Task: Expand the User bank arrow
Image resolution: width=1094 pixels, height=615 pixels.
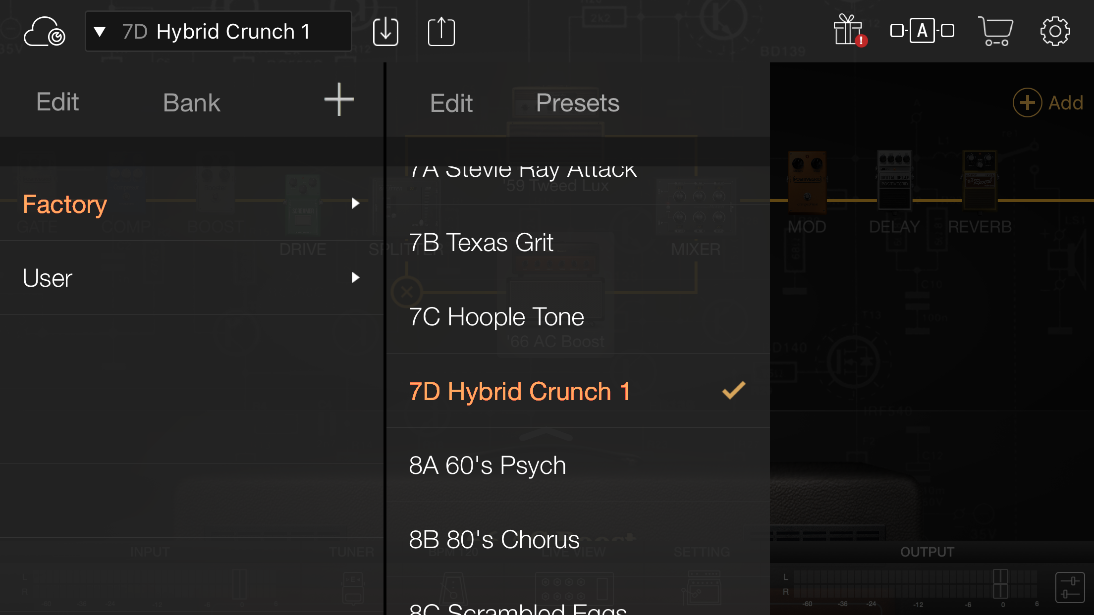Action: [355, 278]
